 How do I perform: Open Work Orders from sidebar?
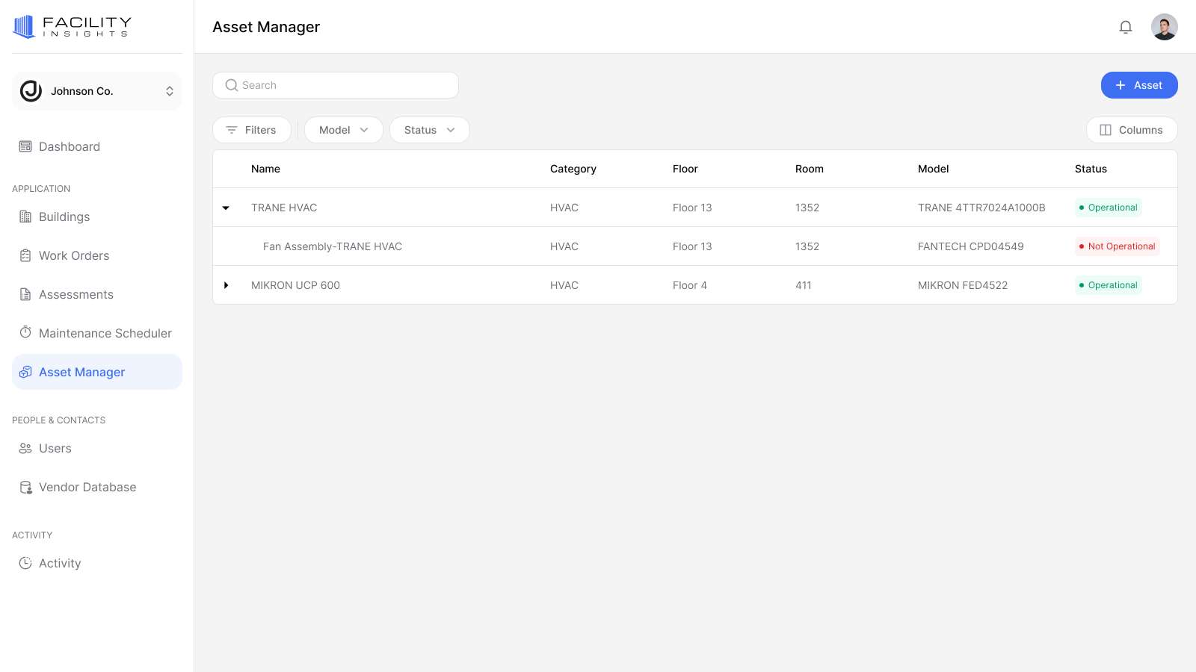point(73,255)
